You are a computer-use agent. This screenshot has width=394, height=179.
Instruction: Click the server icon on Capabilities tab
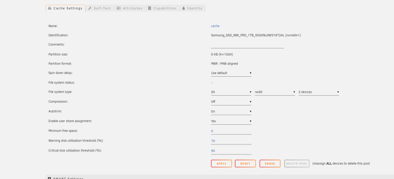click(x=149, y=8)
